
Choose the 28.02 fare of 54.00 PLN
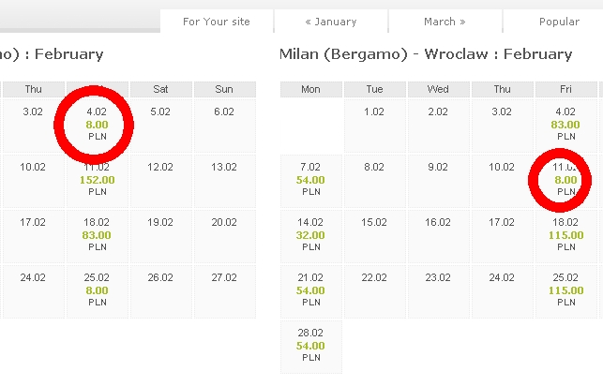tap(310, 346)
